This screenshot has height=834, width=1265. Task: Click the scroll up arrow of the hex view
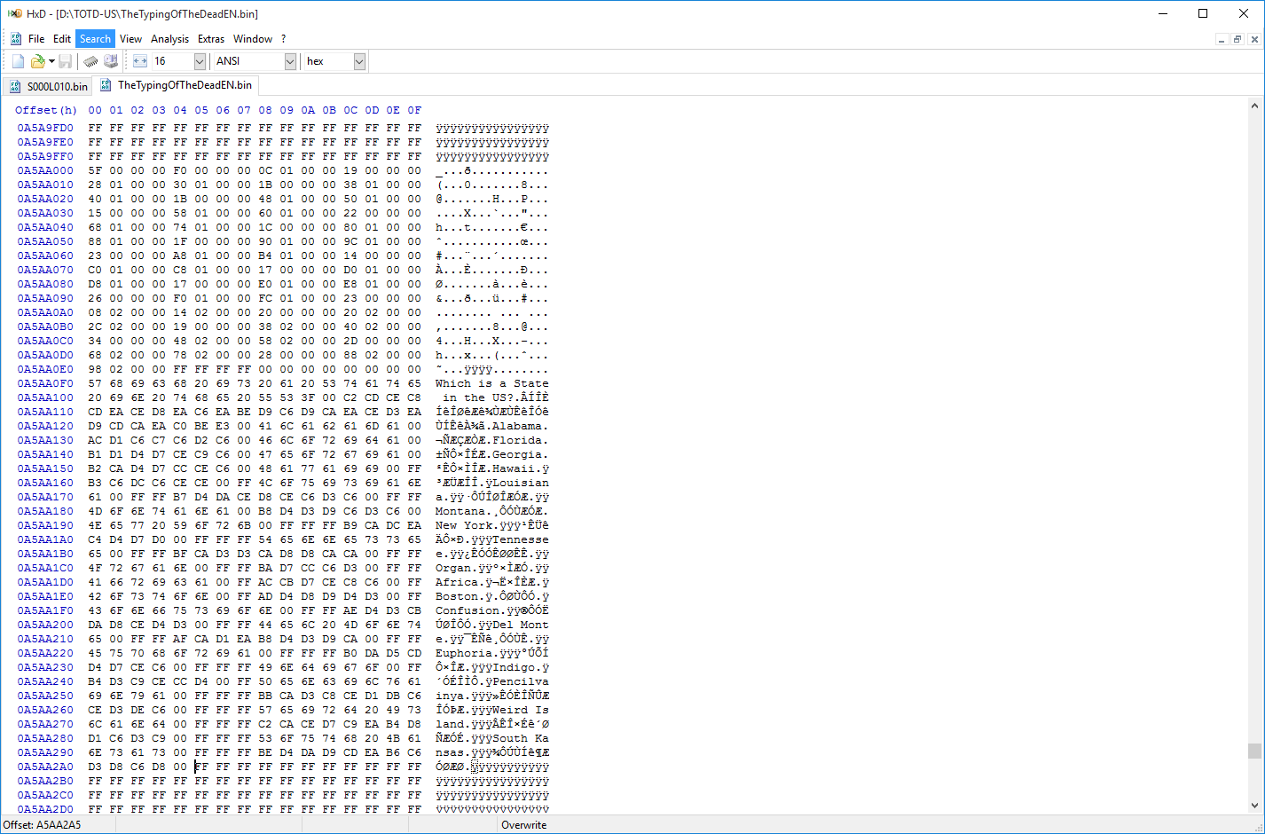(x=1254, y=106)
